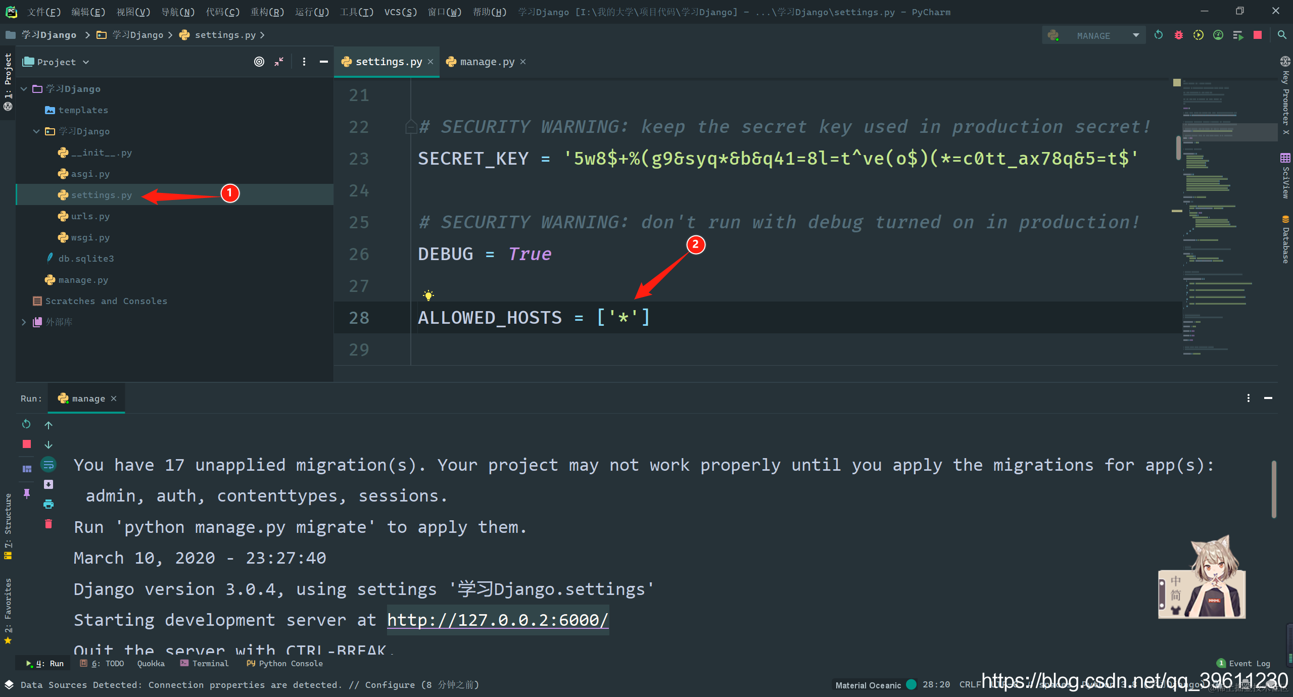Screen dimensions: 1293x697
Task: Close the settings.py editor tab
Action: [430, 62]
